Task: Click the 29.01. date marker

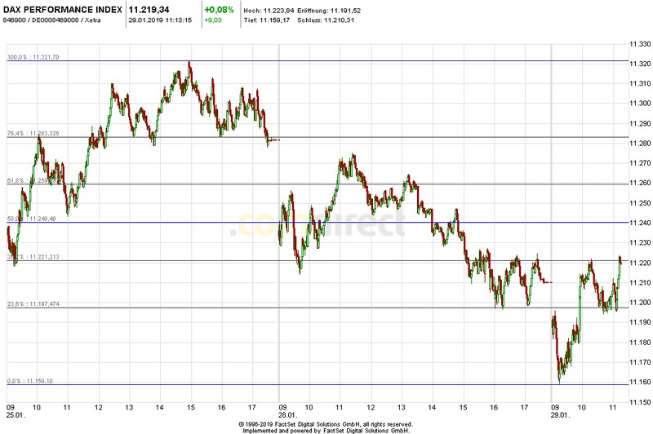Action: pyautogui.click(x=560, y=415)
